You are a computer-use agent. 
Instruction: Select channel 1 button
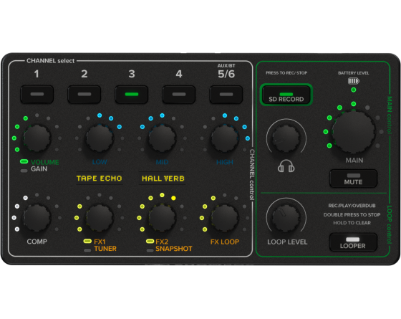(x=37, y=95)
